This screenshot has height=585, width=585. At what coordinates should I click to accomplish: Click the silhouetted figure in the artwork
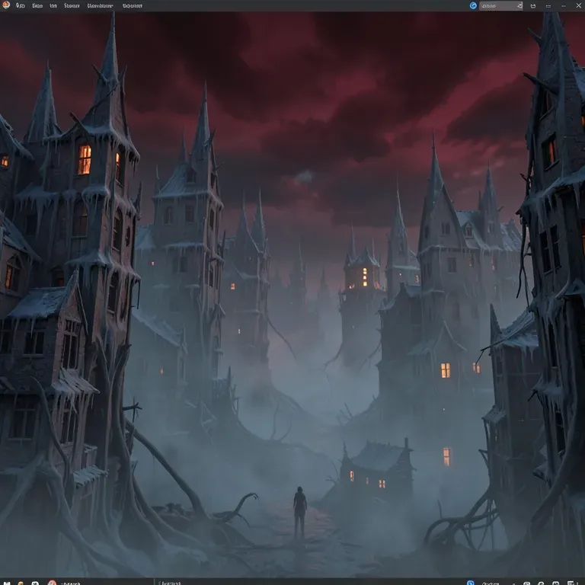(x=299, y=513)
